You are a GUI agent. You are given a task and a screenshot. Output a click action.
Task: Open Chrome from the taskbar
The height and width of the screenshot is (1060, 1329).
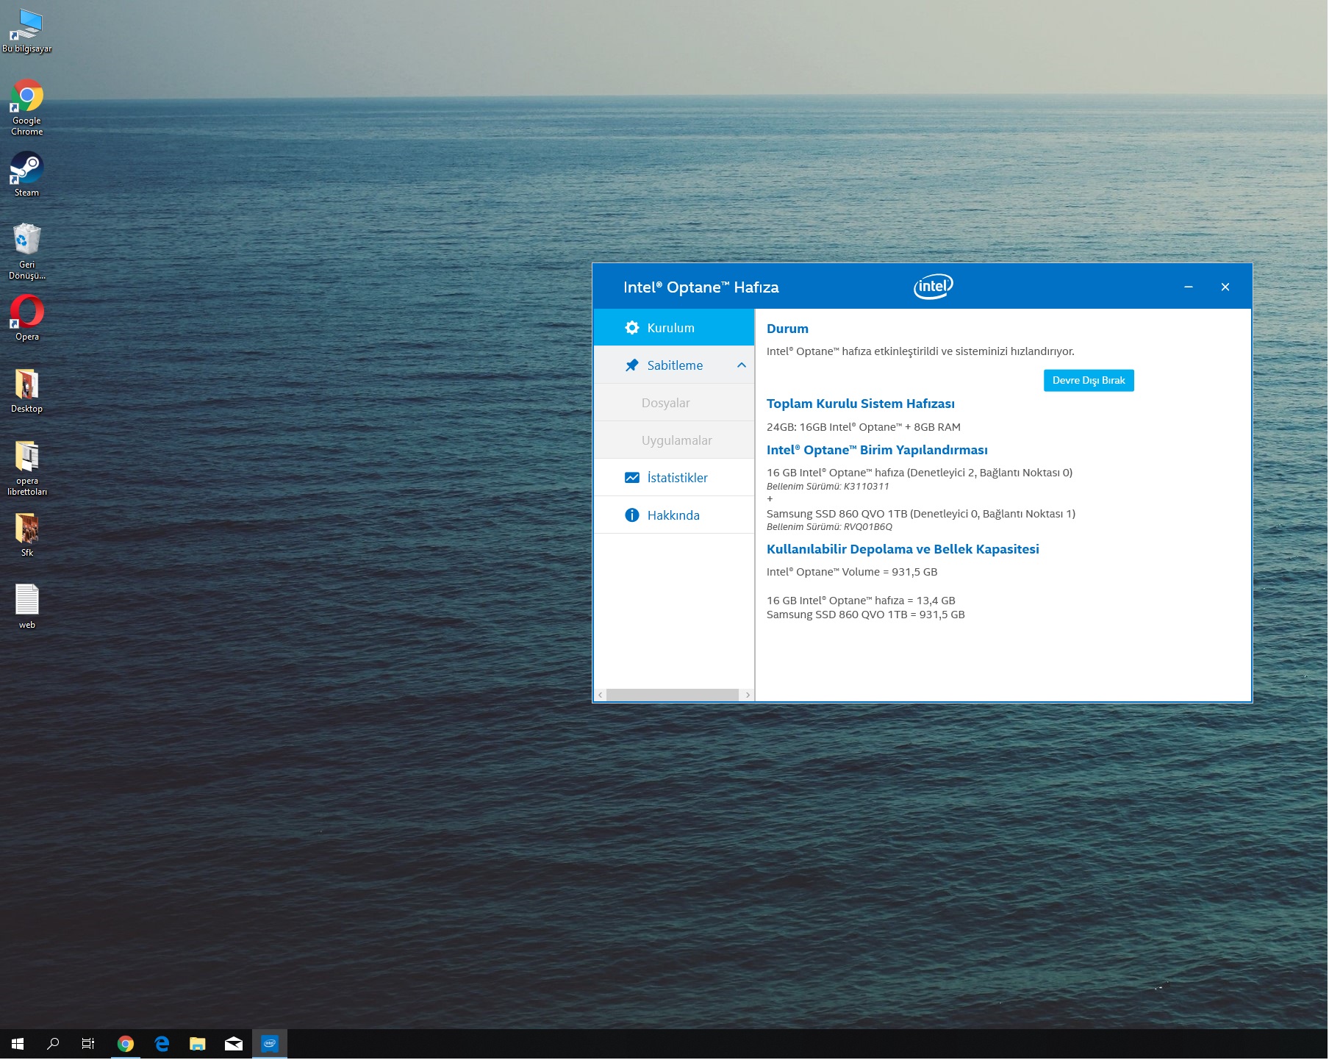pyautogui.click(x=126, y=1045)
